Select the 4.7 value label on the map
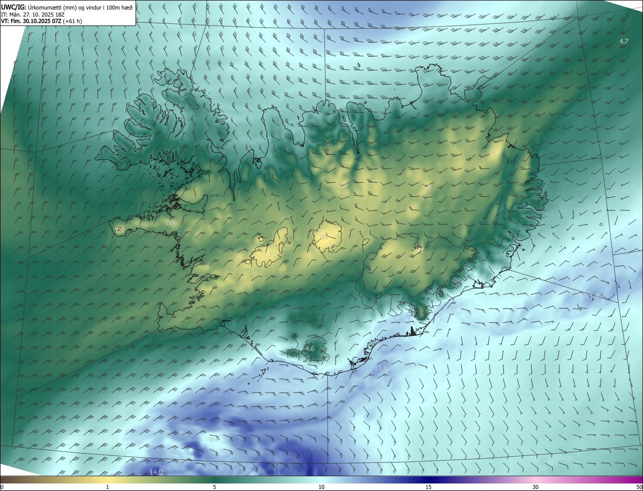 point(623,42)
